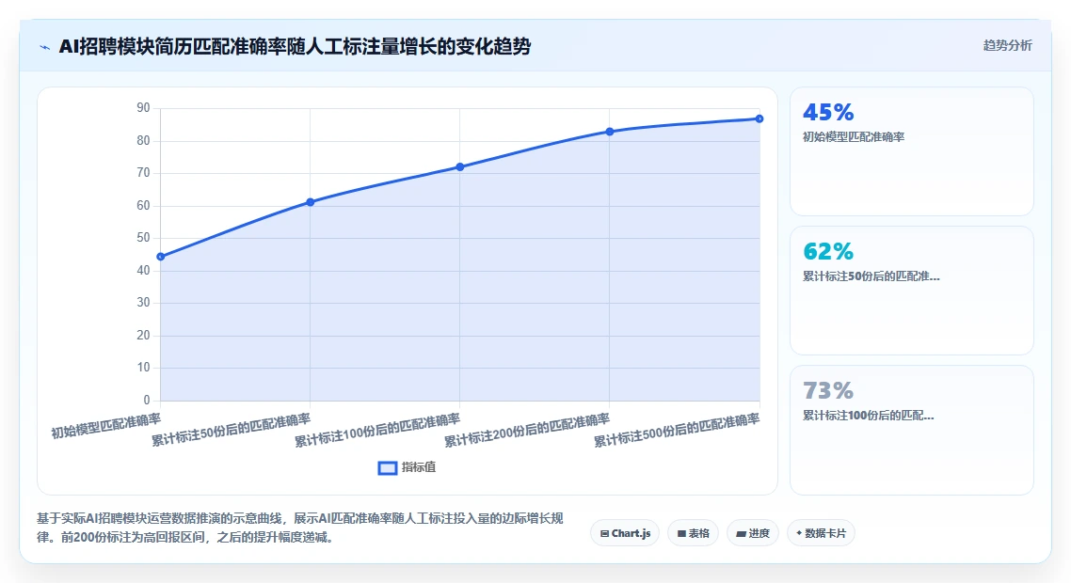Click the 指标值 legend label
Image resolution: width=1071 pixels, height=583 pixels.
[419, 467]
